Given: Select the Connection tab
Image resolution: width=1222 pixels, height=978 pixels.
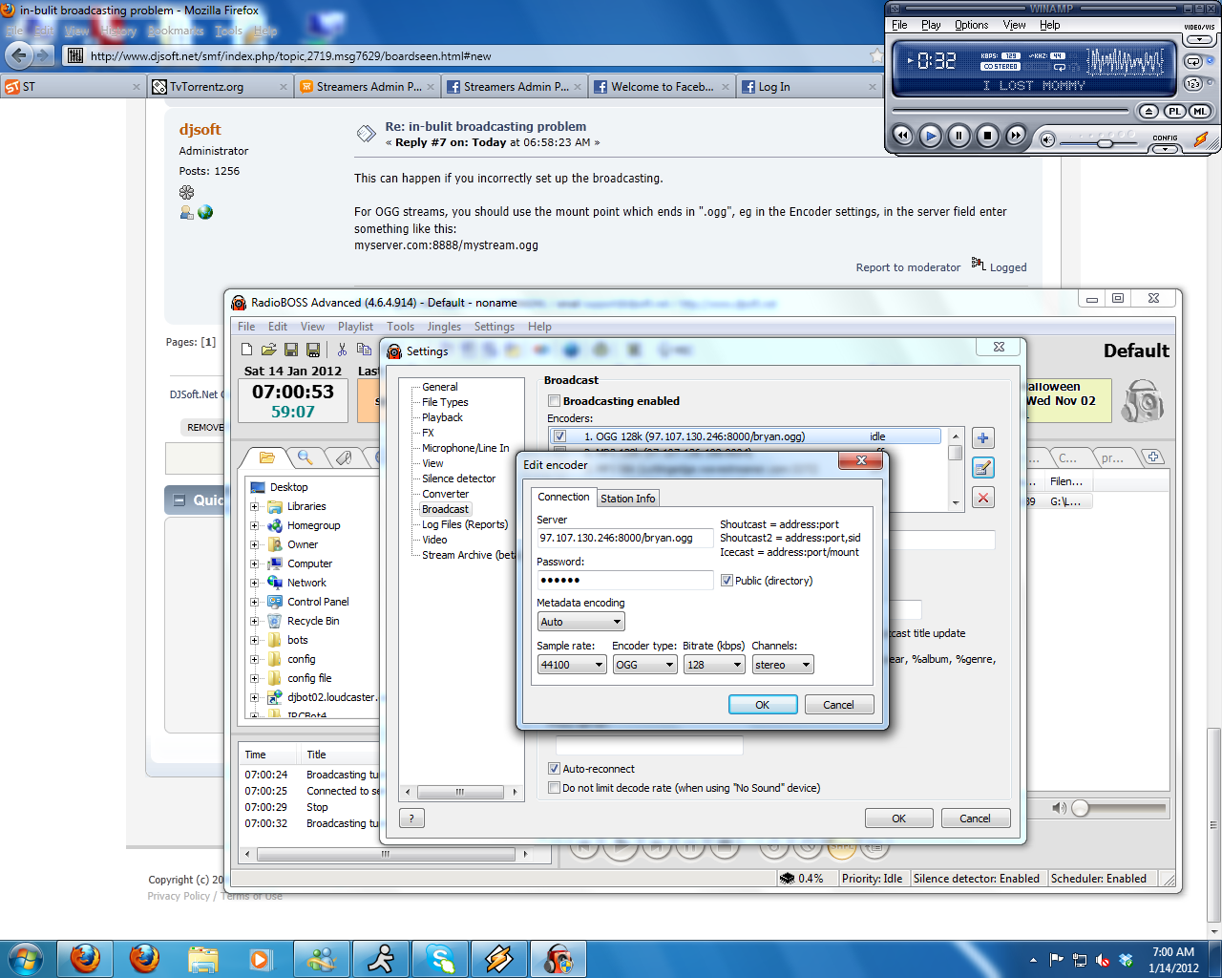Looking at the screenshot, I should [x=563, y=497].
